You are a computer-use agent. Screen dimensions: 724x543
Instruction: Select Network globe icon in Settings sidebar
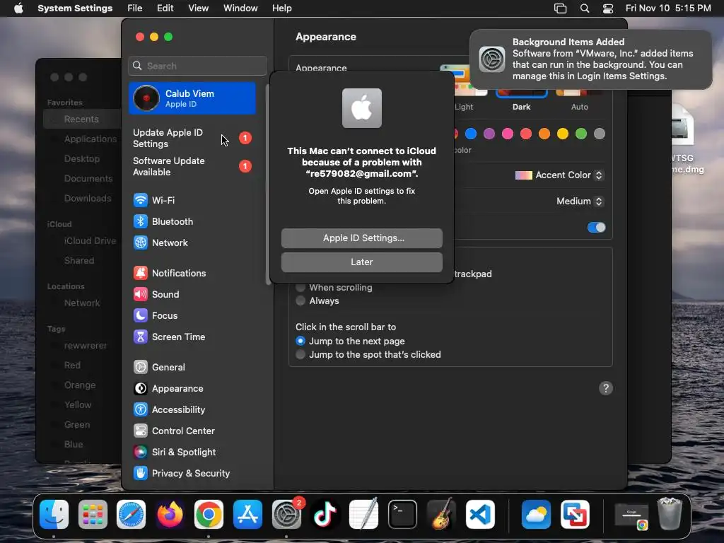141,243
